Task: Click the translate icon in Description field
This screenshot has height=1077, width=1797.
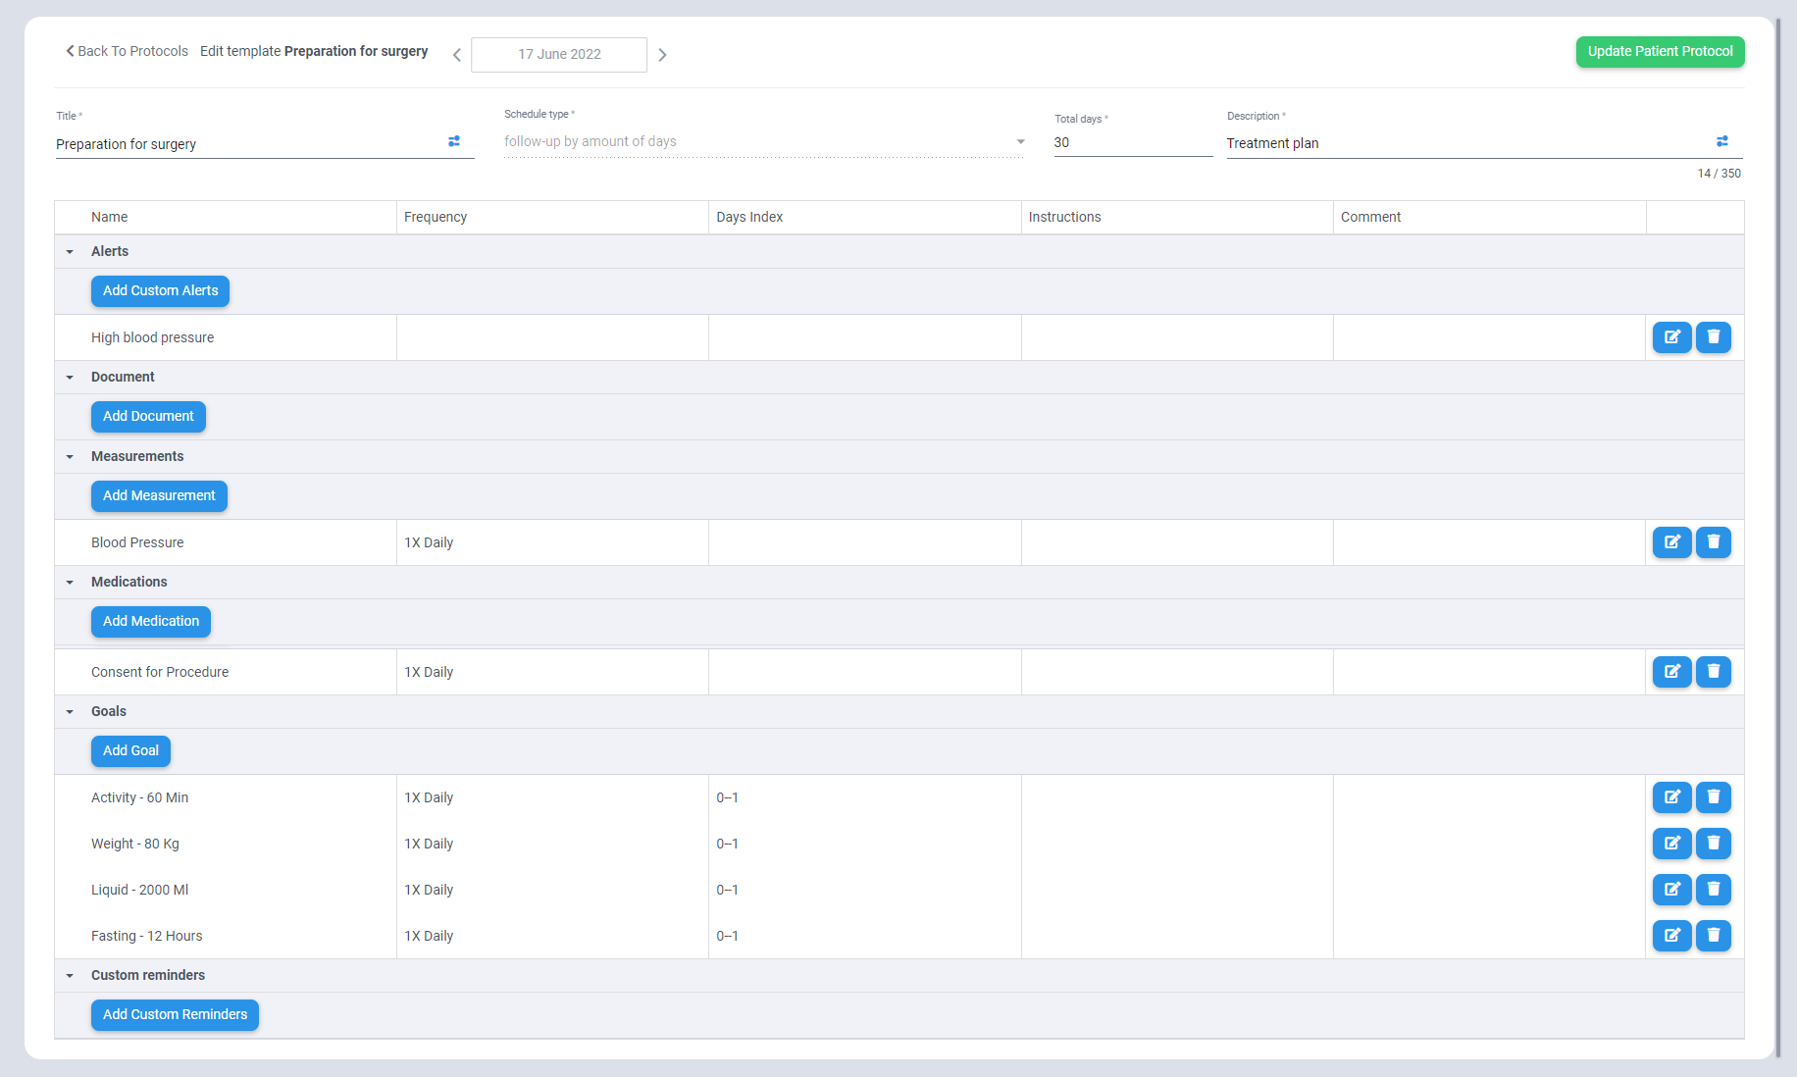Action: point(1722,142)
